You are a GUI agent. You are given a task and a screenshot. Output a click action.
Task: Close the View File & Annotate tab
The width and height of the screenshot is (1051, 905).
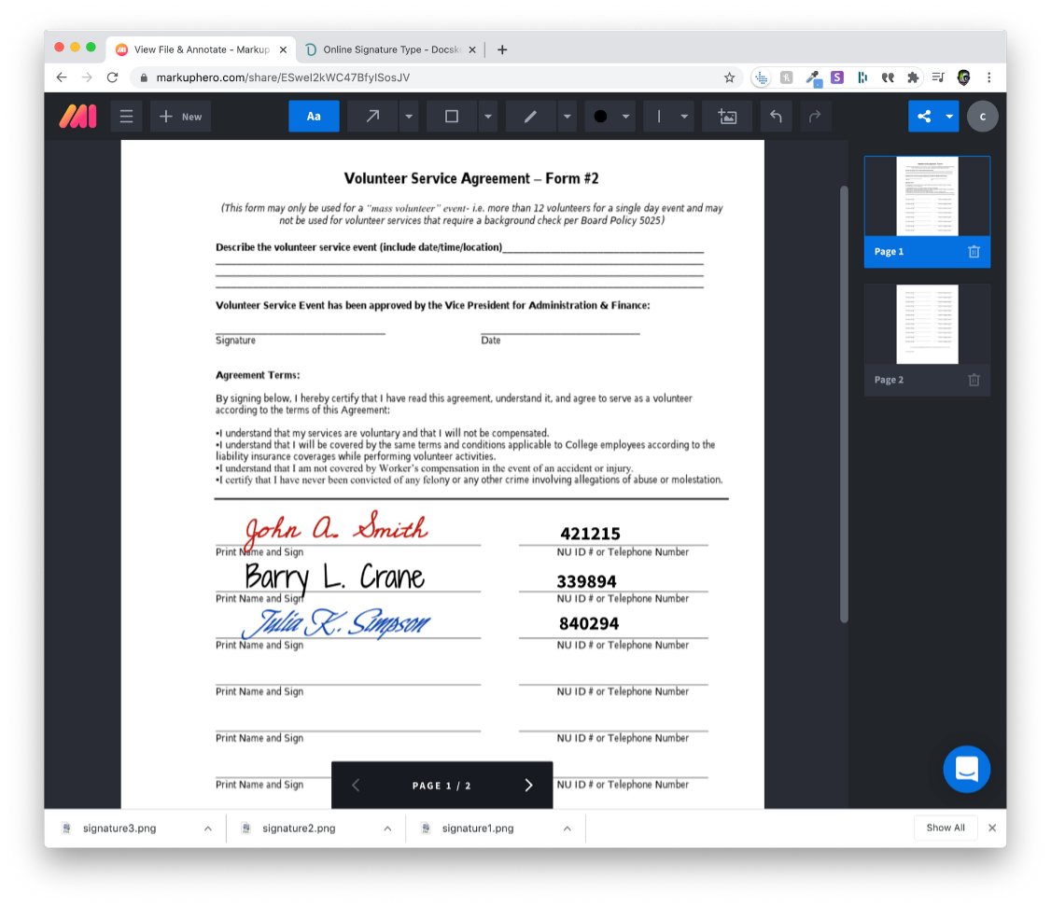[283, 49]
